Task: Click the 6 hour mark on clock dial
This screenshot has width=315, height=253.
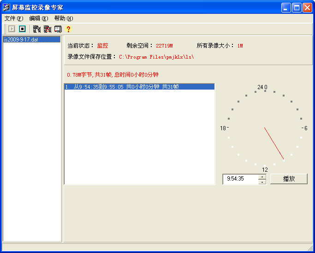Action: pos(304,128)
